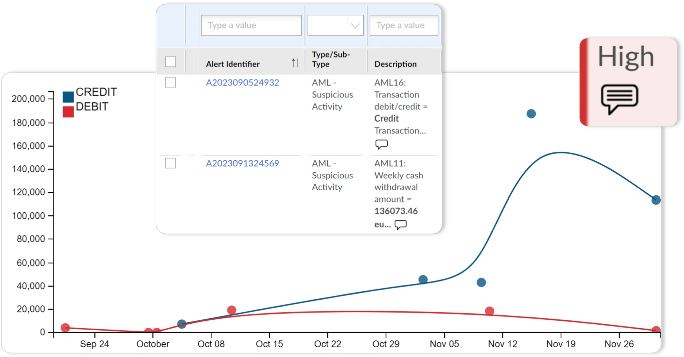Focus the Alert Identifier filter field
The width and height of the screenshot is (684, 357).
click(251, 25)
